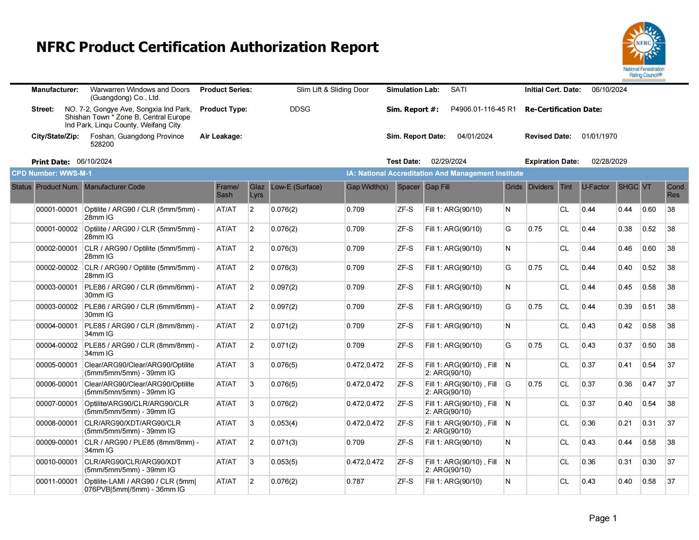Click simulation lab value SATI
Screen dimensions: 699x540
pyautogui.click(x=458, y=90)
